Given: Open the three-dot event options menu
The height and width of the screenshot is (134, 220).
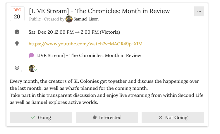Looking at the screenshot, I should pyautogui.click(x=199, y=11).
